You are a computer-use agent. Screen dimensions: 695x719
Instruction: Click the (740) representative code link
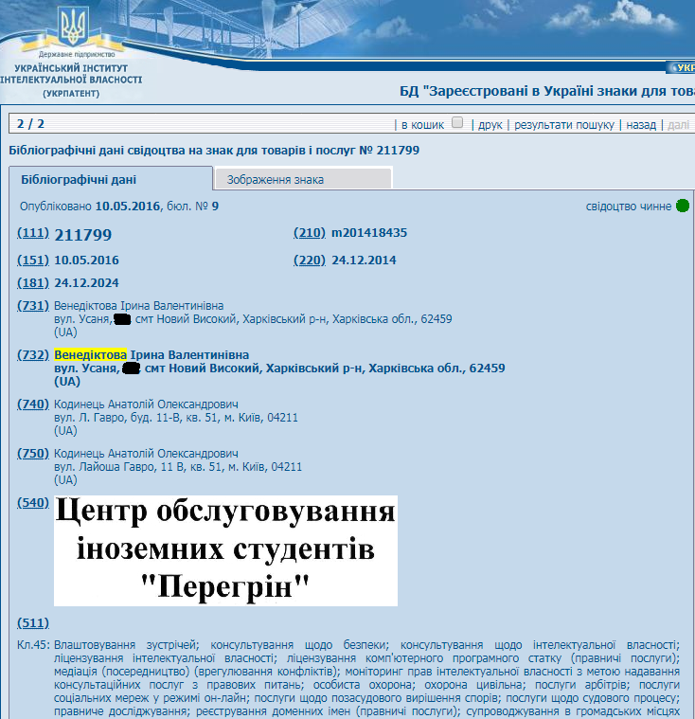tap(32, 404)
